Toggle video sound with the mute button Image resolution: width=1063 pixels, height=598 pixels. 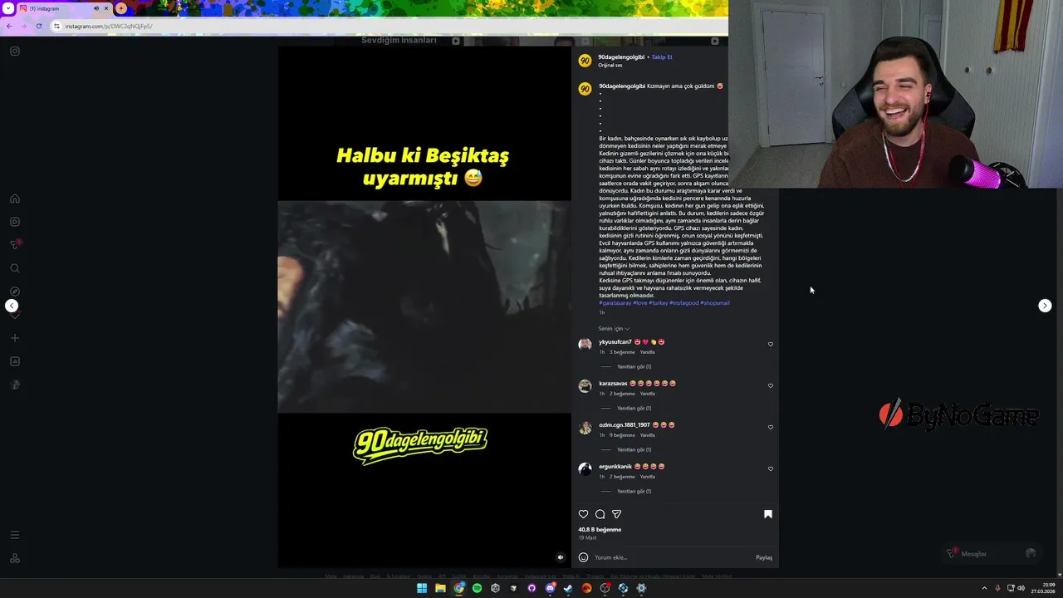coord(560,557)
